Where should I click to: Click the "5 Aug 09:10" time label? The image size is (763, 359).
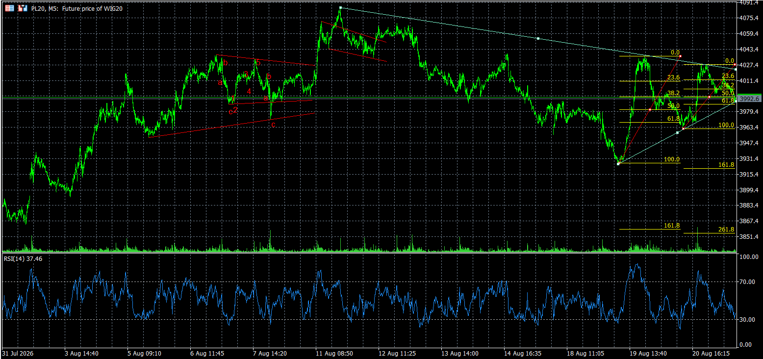pyautogui.click(x=144, y=353)
